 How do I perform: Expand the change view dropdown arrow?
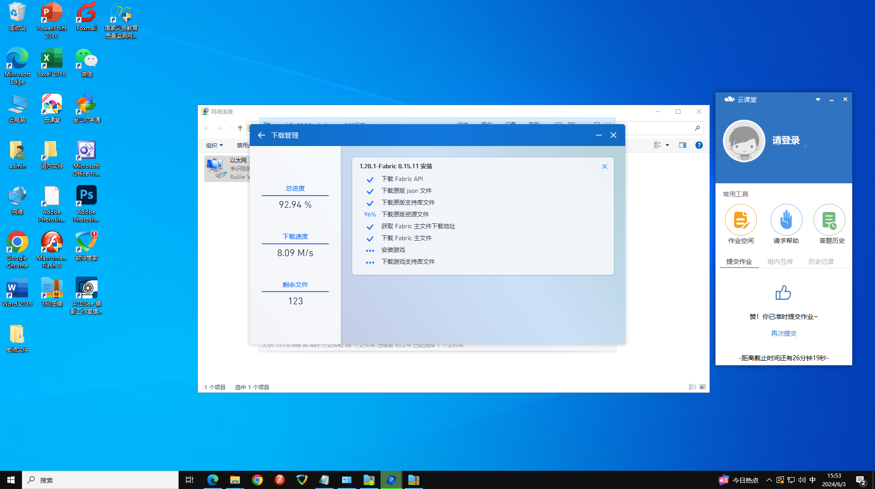click(668, 145)
